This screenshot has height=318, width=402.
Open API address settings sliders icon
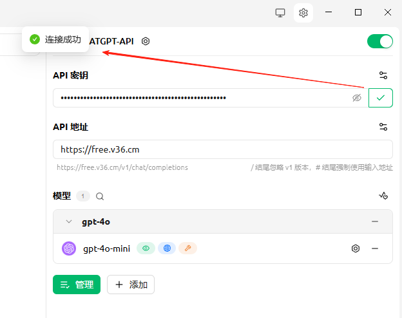pos(383,127)
